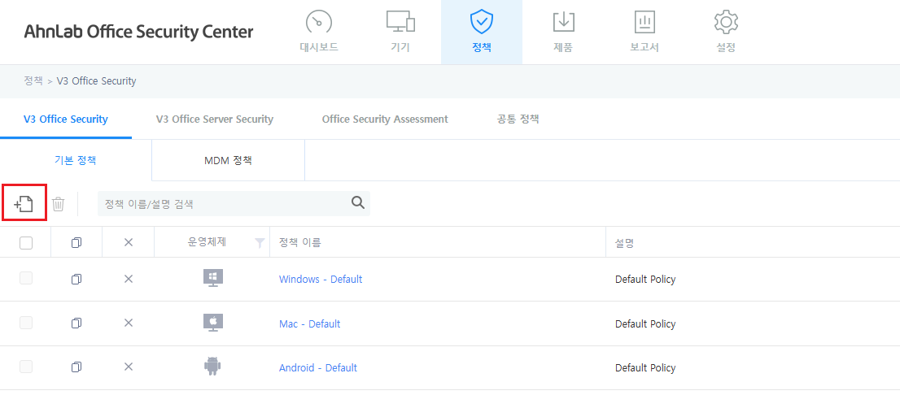Open the Windows - Default policy link
Viewport: 900px width, 395px height.
coord(321,280)
